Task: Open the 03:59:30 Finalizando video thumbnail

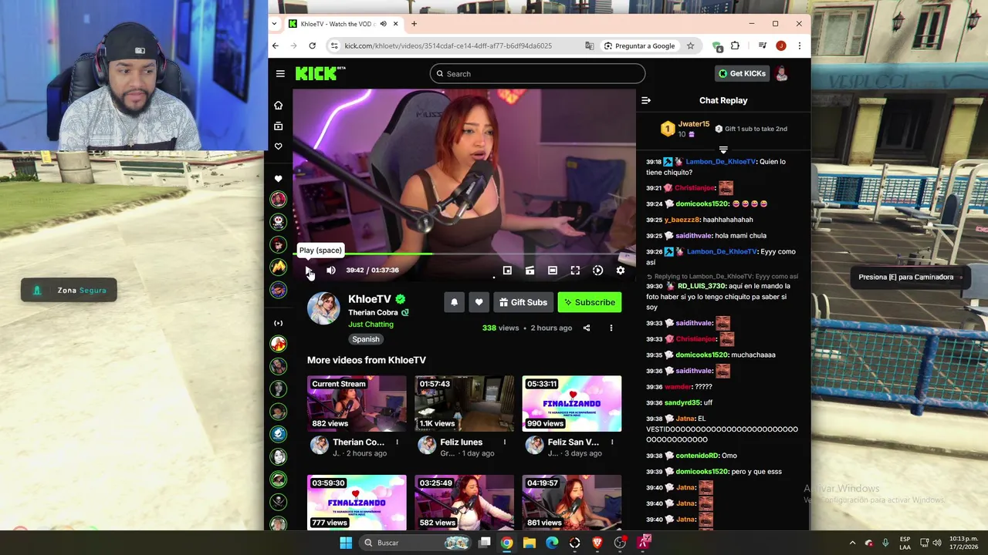Action: (357, 502)
